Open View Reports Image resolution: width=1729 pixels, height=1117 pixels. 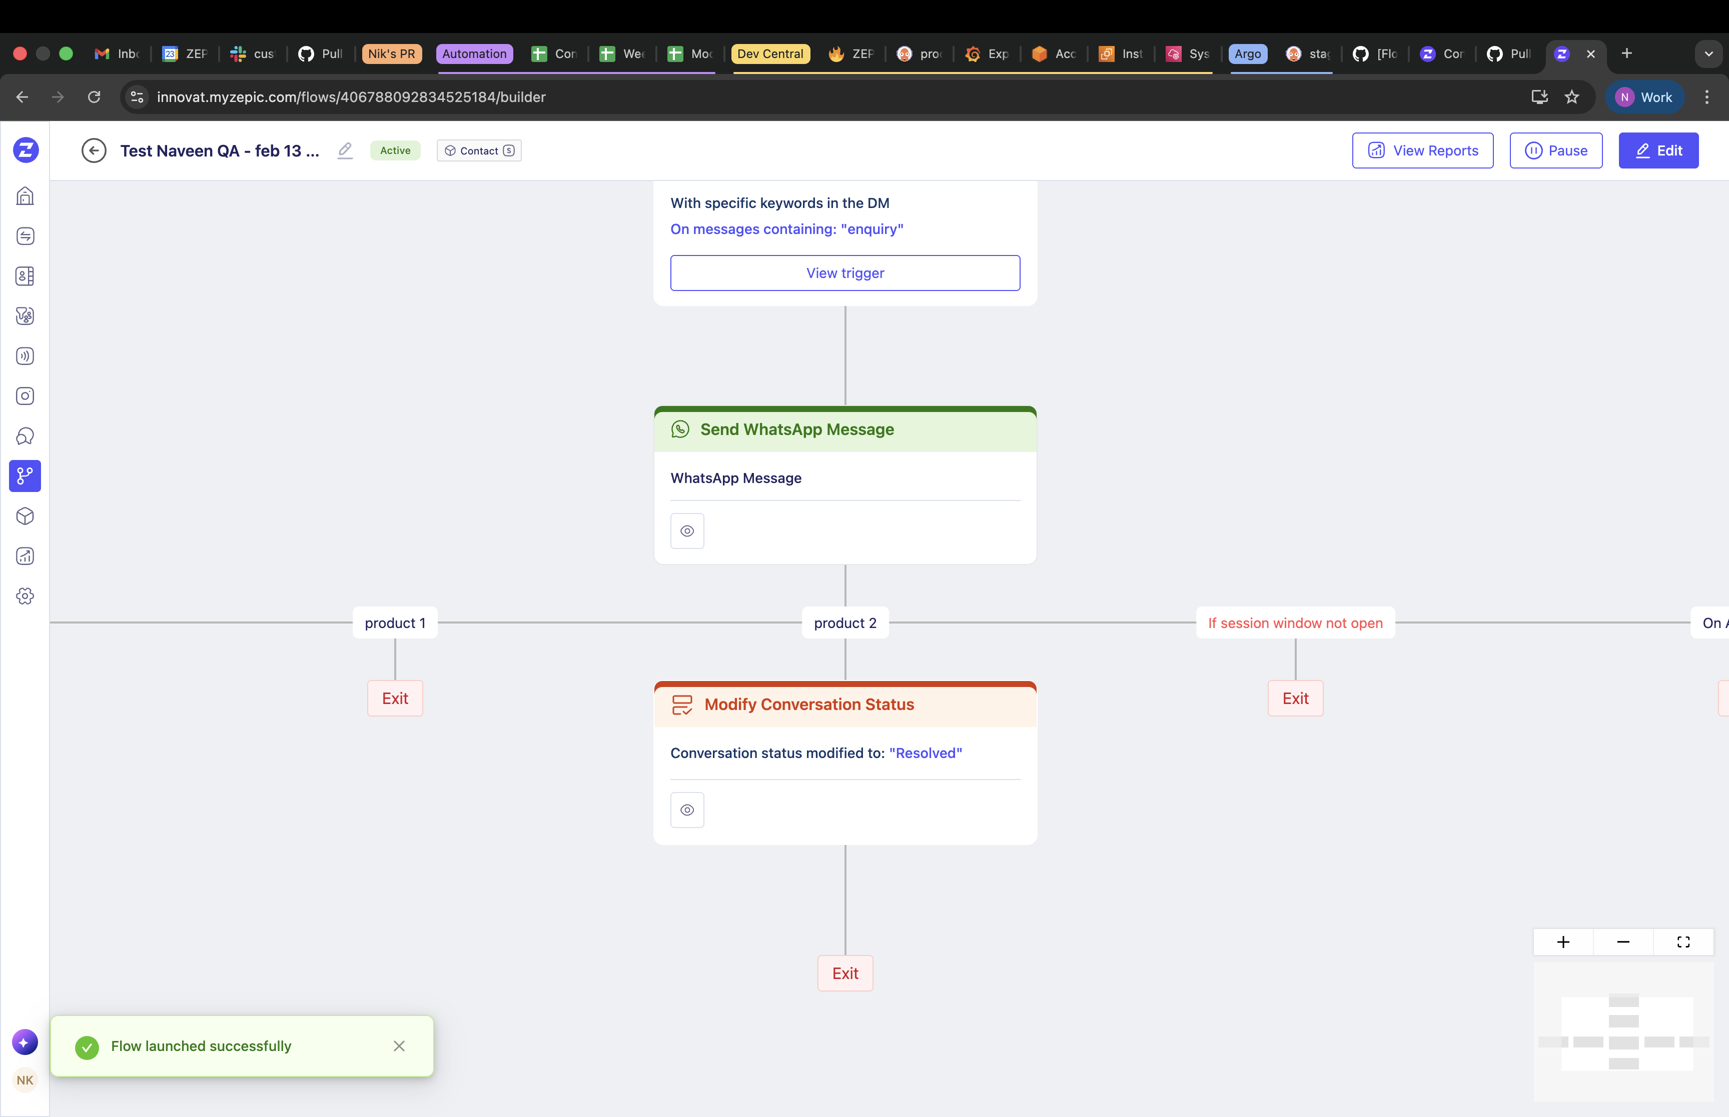point(1422,150)
